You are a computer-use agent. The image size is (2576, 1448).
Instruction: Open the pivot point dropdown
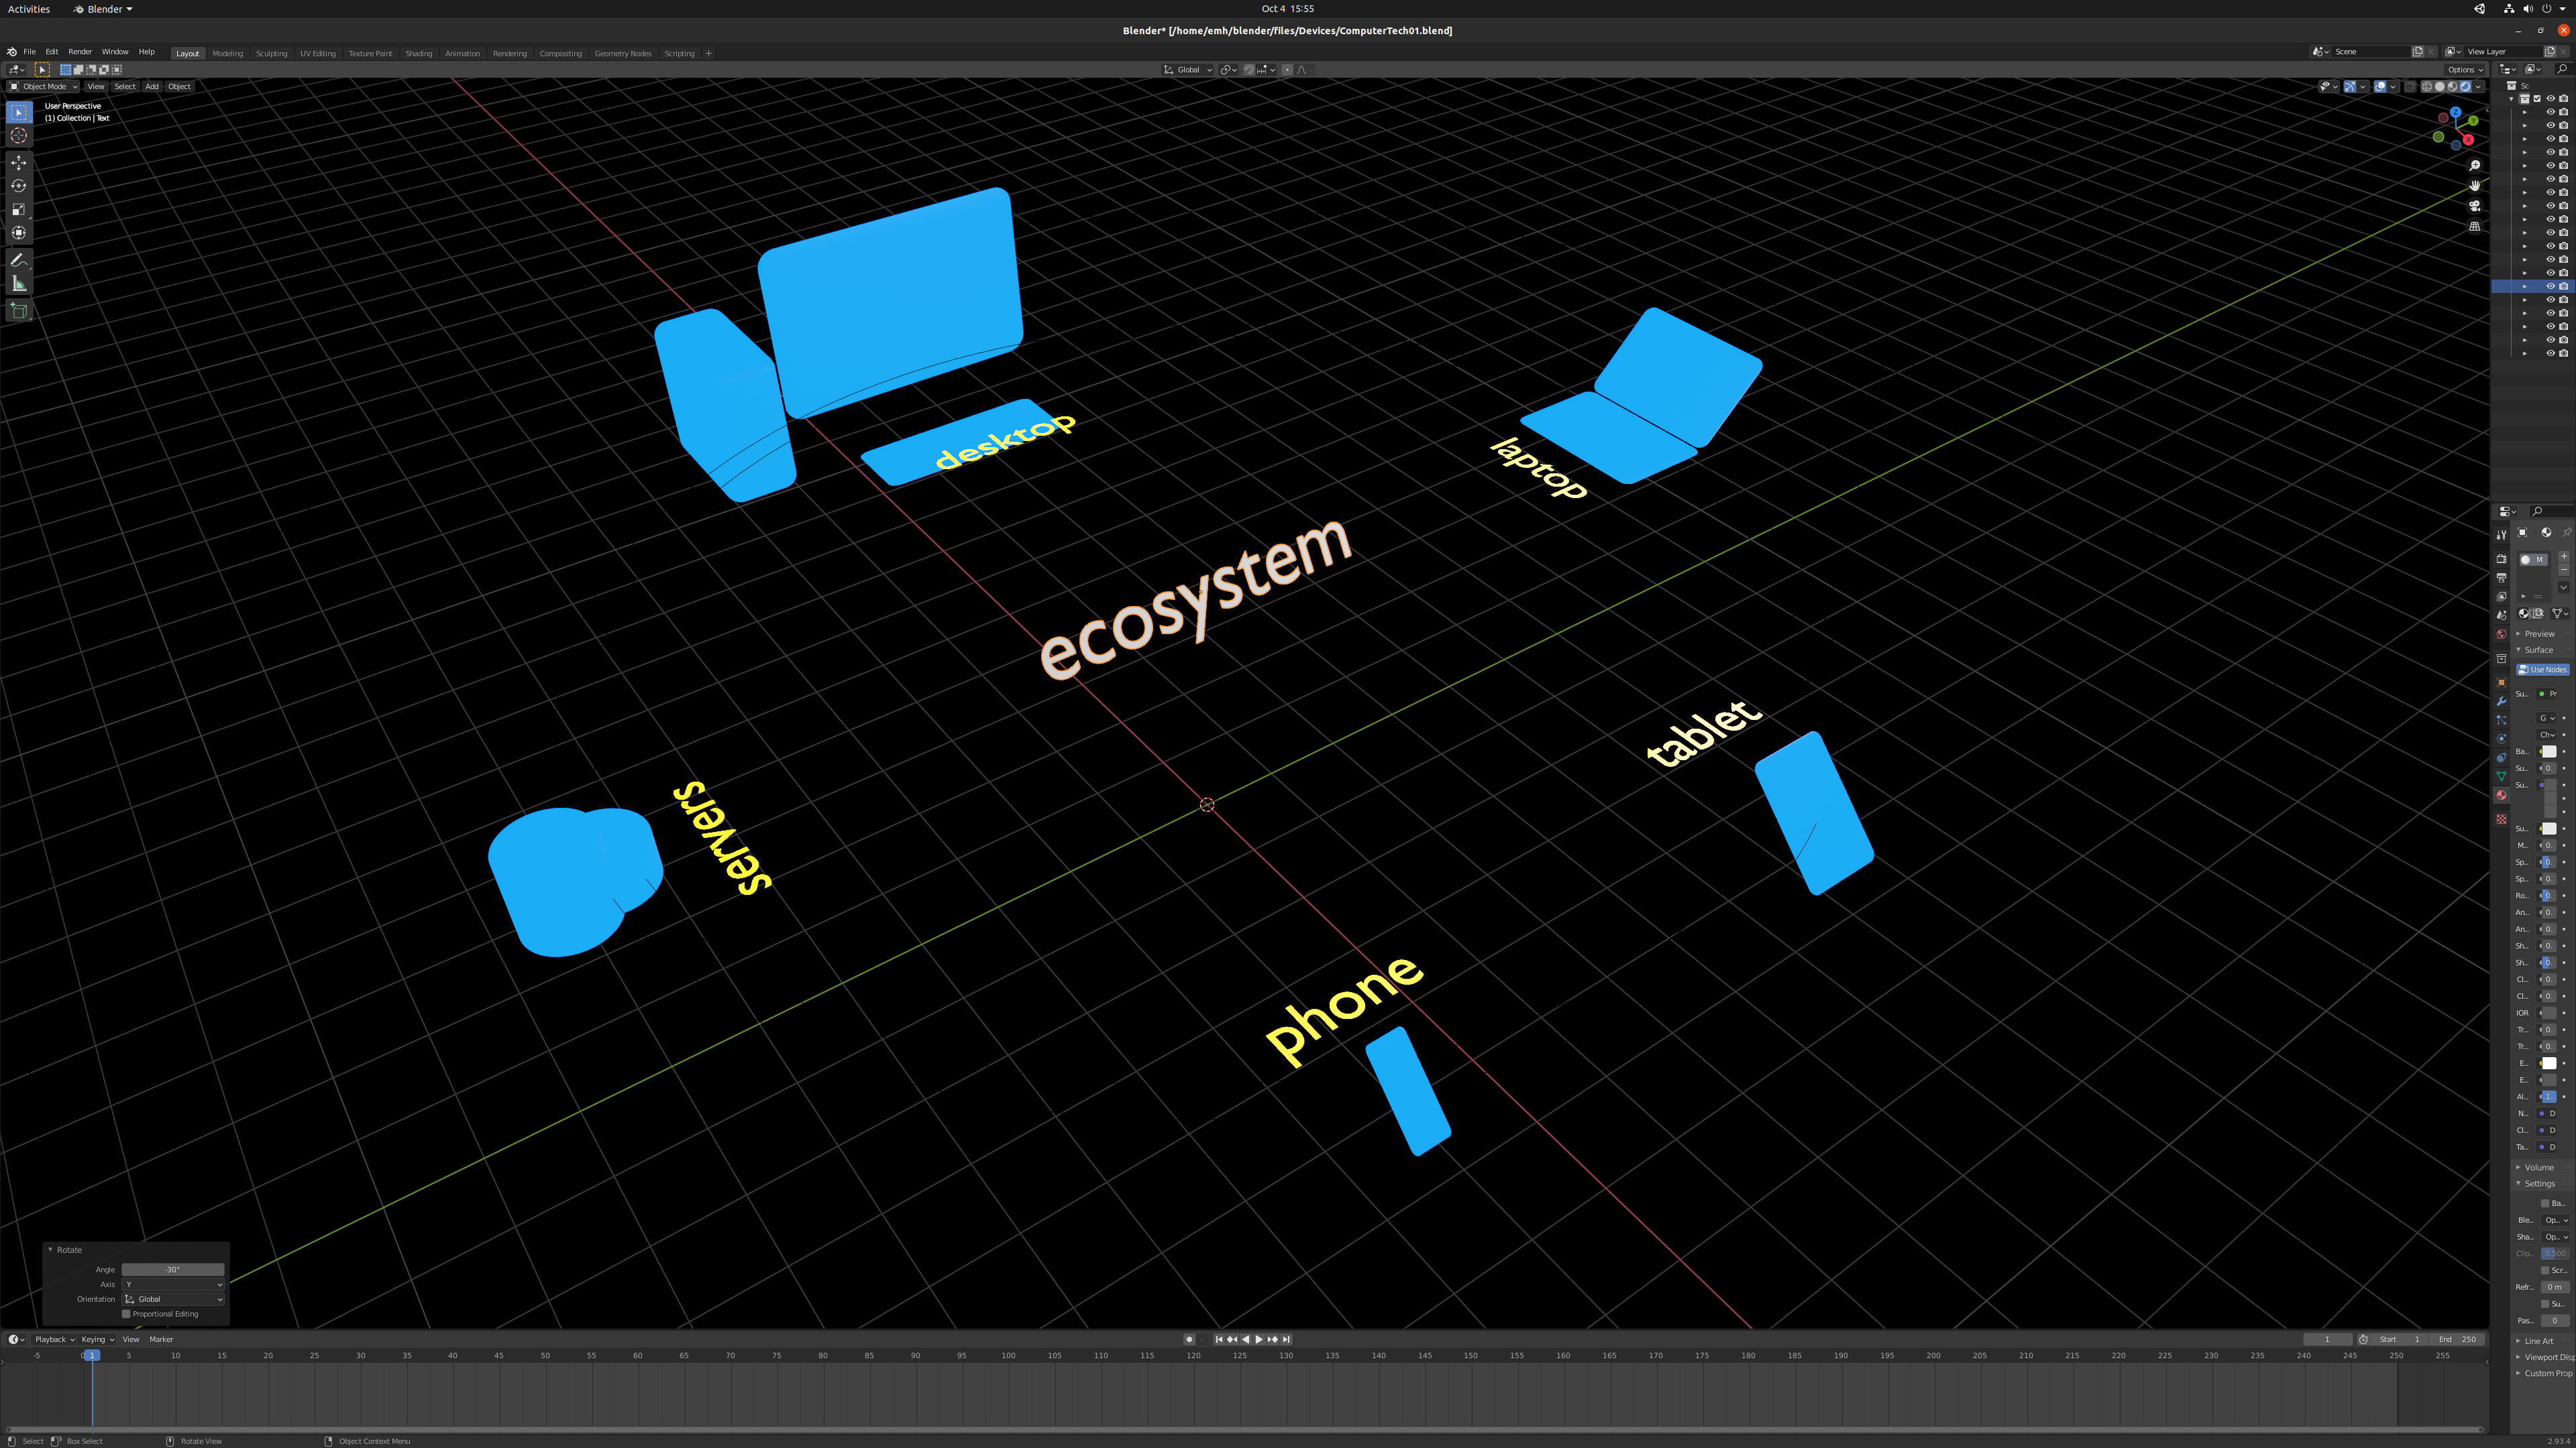tap(1229, 70)
